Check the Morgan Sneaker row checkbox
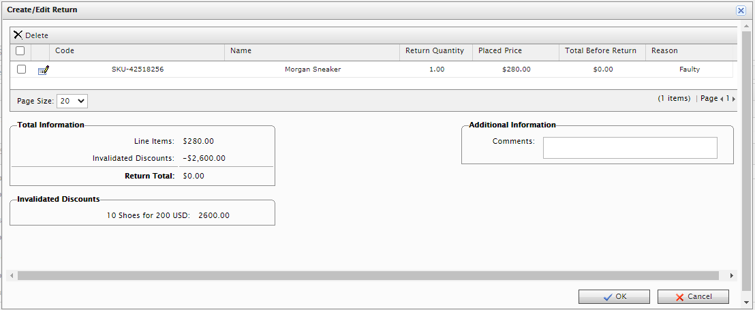Screen dimensions: 755x310 tap(22, 69)
